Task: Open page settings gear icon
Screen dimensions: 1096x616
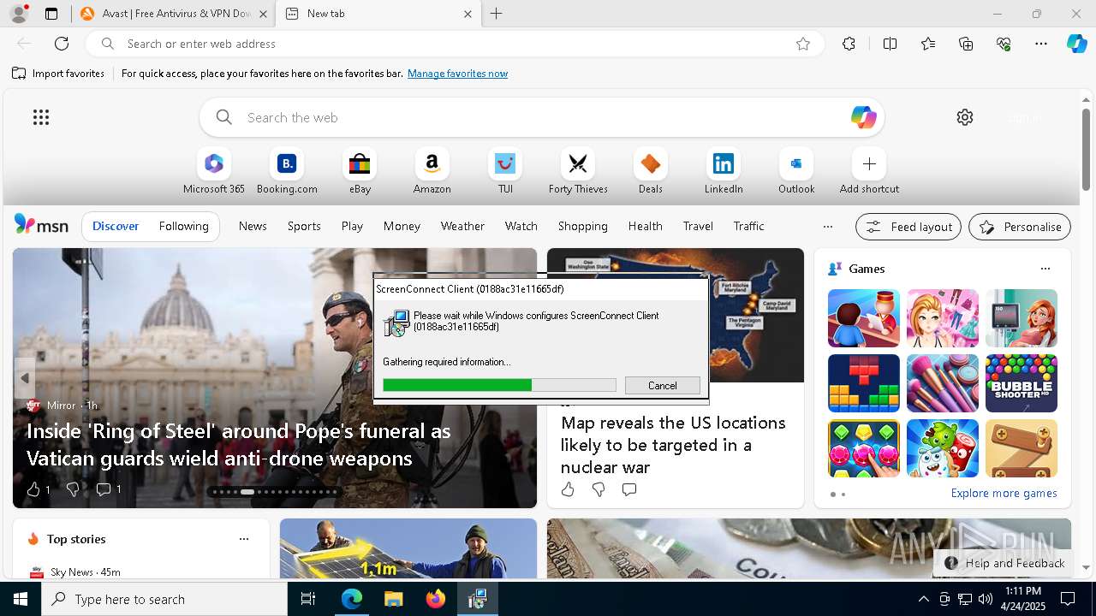Action: pos(965,117)
